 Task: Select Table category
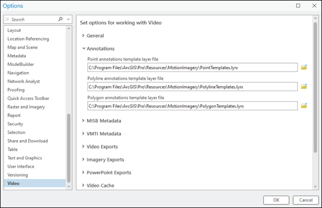click(35, 149)
